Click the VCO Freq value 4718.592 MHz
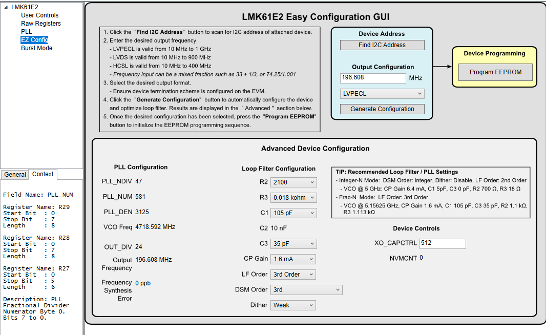This screenshot has width=546, height=335. pyautogui.click(x=155, y=227)
